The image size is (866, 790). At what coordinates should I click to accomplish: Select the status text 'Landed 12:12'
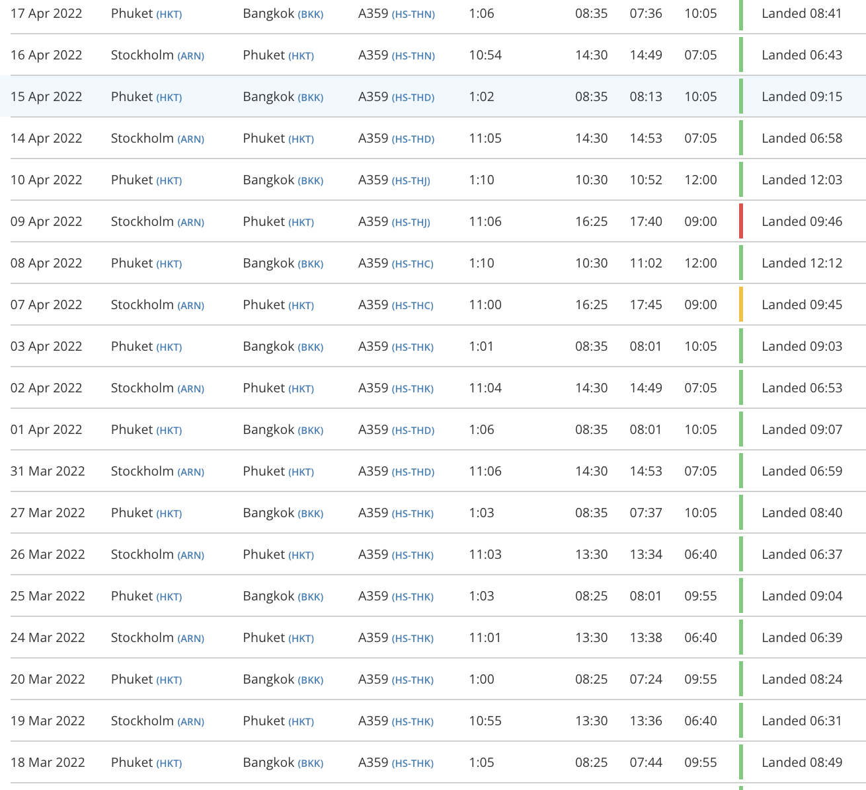click(802, 263)
